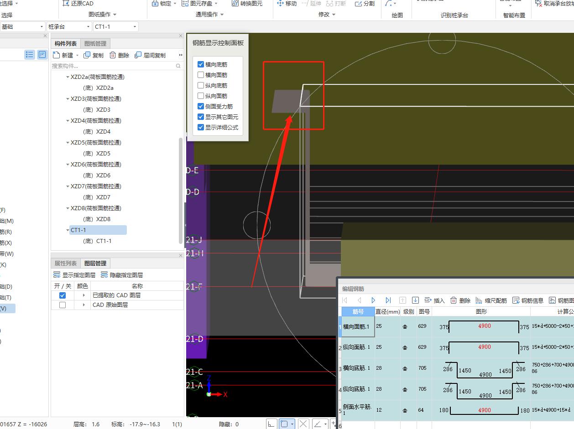Go to next rebar record arrow
This screenshot has width=574, height=429.
coord(373,300)
